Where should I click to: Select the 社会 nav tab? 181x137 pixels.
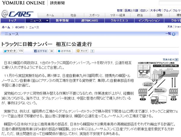click(x=74, y=15)
